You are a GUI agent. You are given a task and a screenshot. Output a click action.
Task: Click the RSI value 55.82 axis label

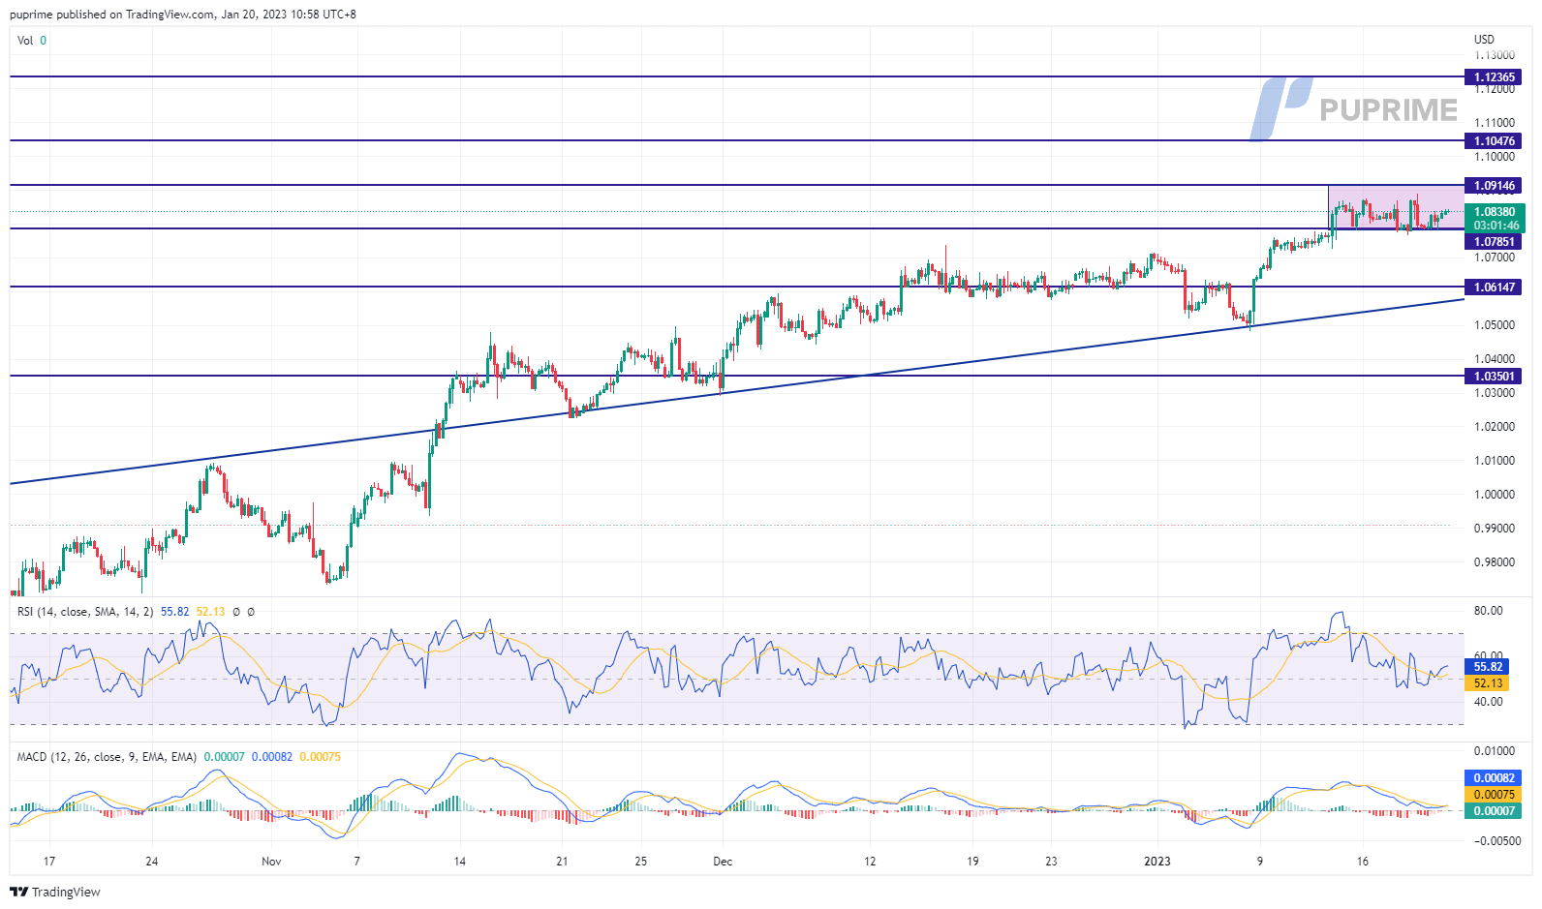click(x=1488, y=667)
